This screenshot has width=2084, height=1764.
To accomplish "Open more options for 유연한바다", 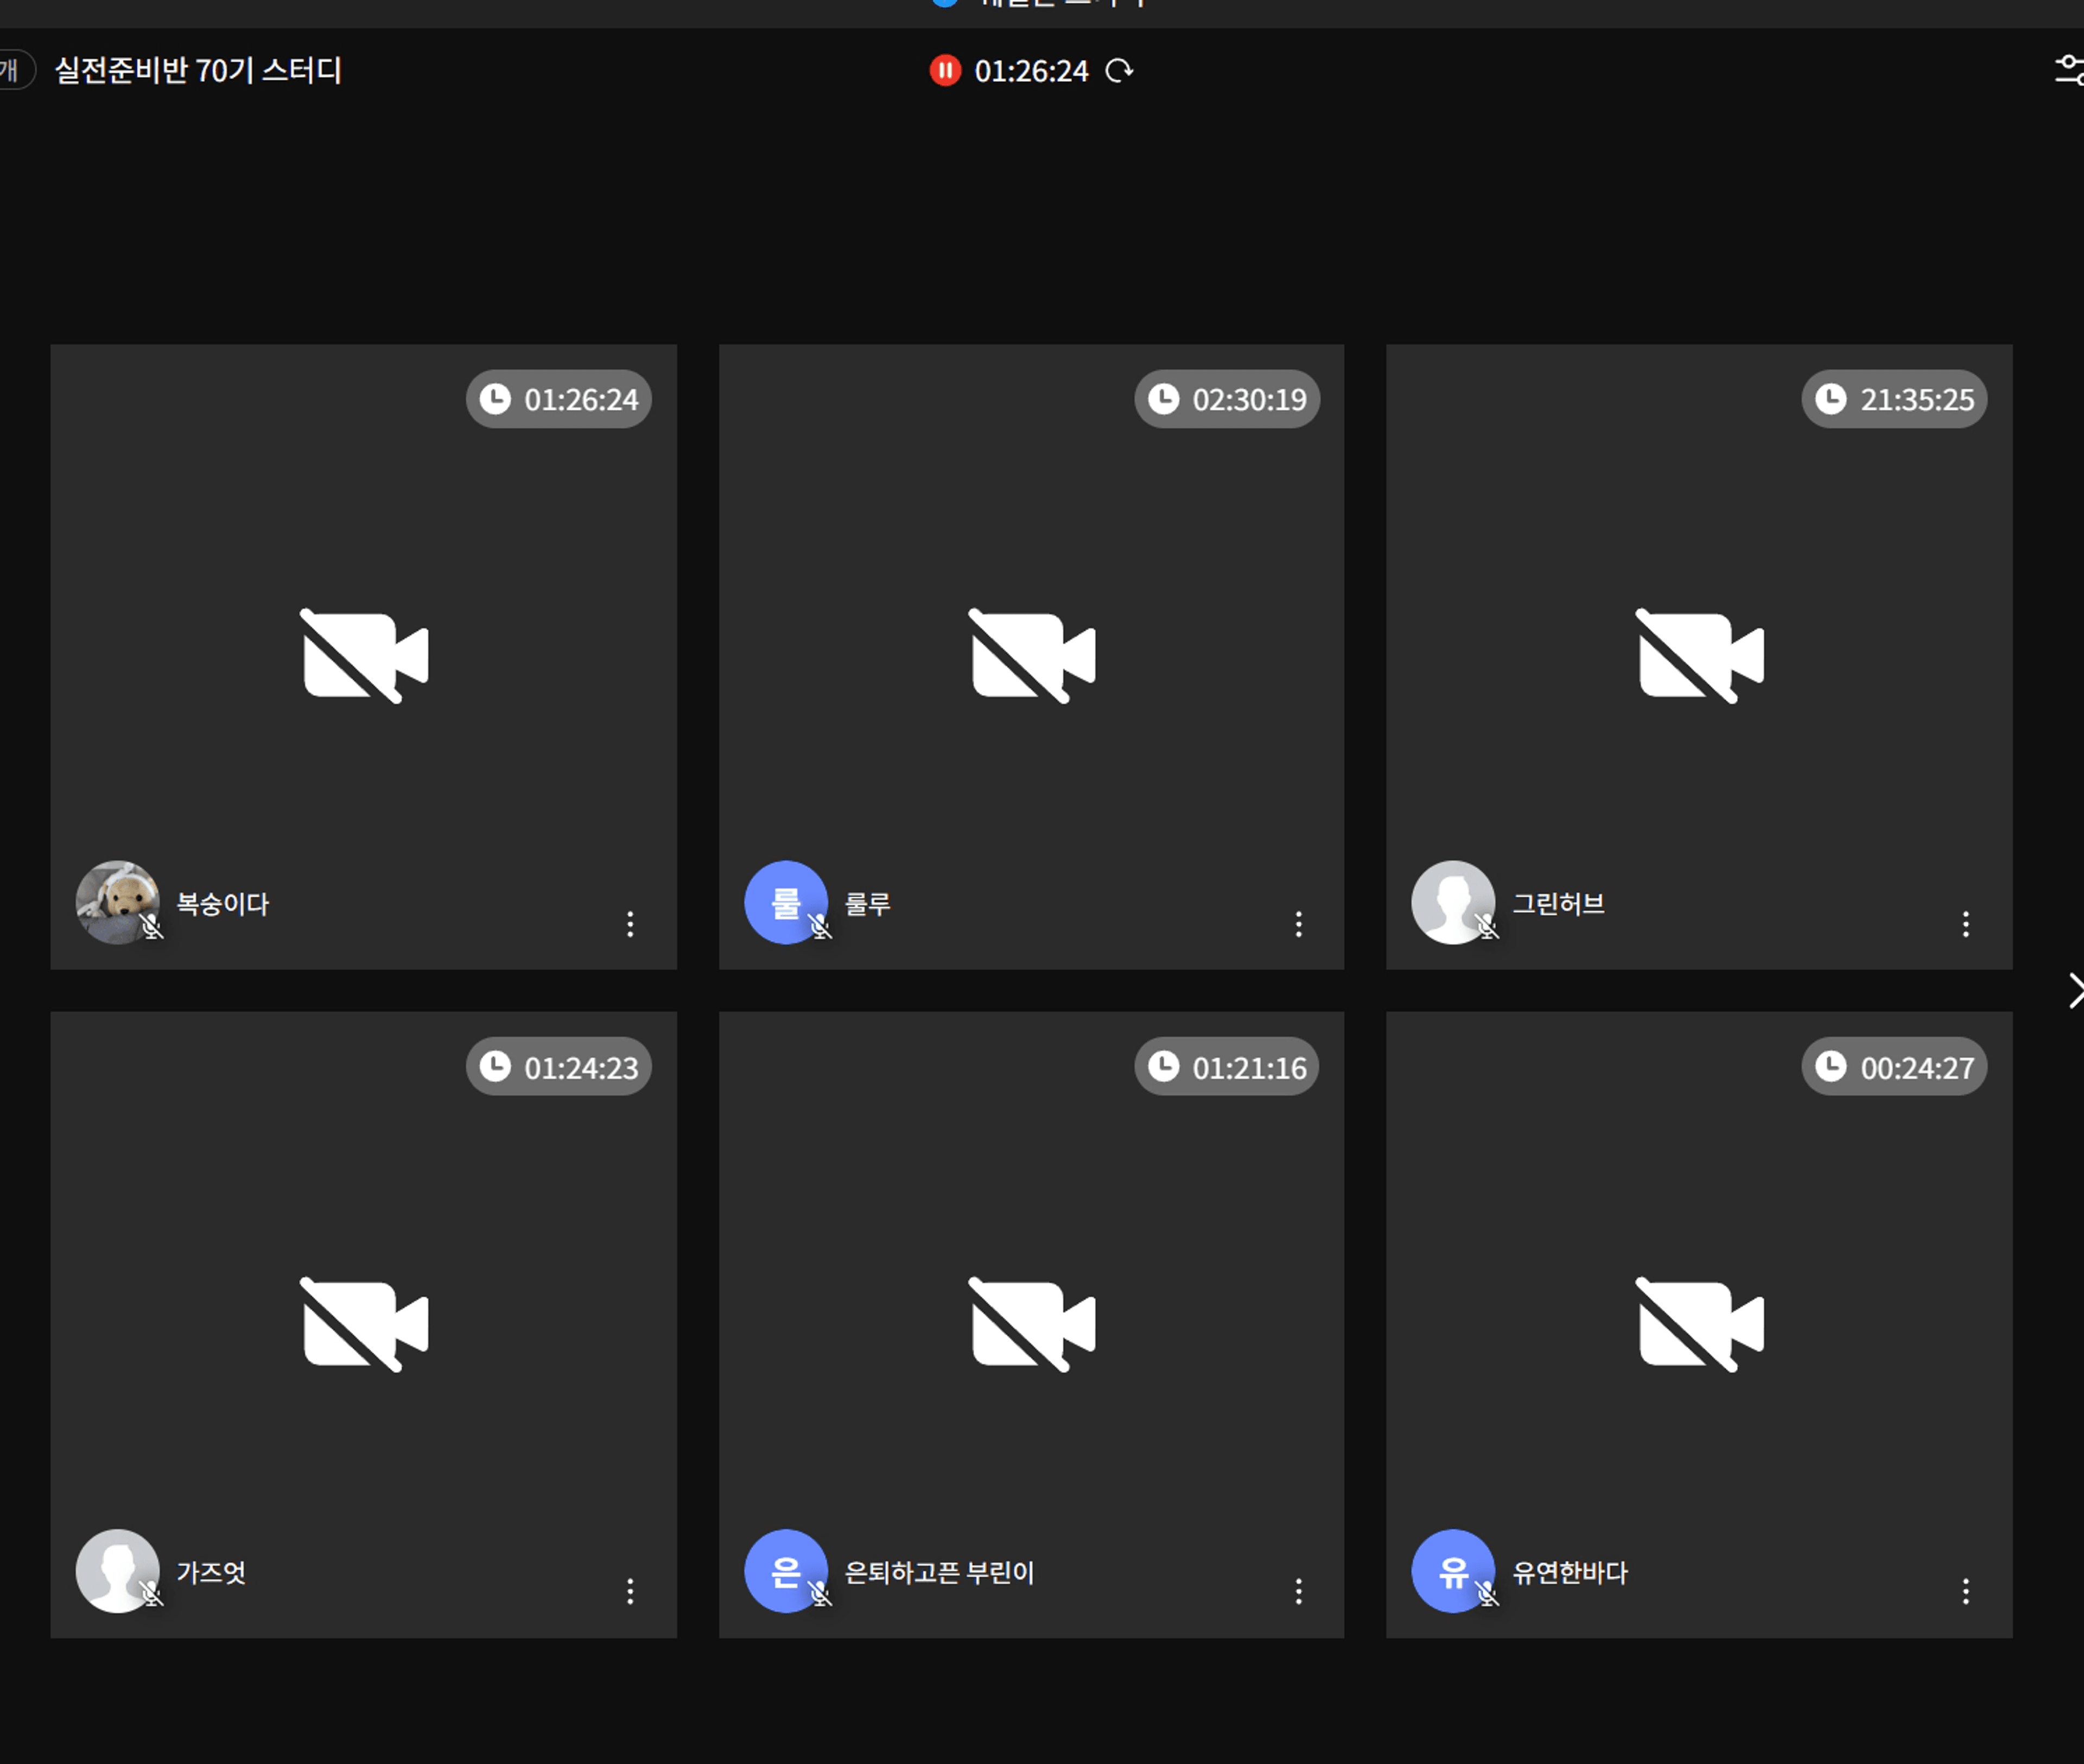I will (x=1966, y=1591).
